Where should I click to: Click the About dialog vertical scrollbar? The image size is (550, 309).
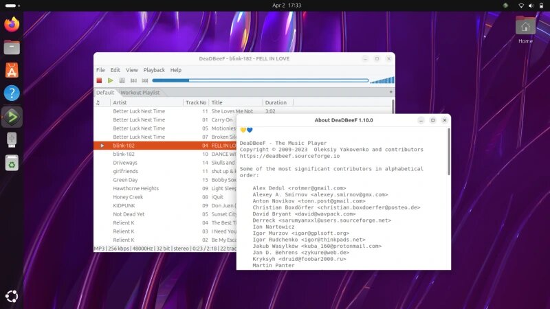point(449,152)
